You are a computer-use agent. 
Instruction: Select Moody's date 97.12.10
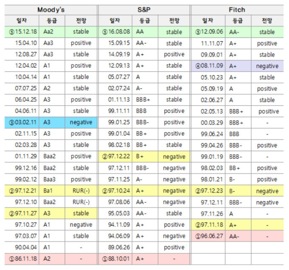(26, 202)
